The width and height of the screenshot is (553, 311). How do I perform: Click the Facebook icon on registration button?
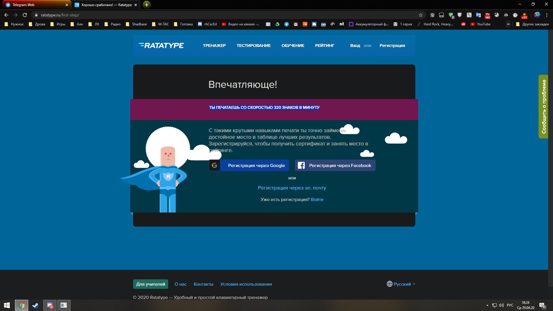point(301,165)
